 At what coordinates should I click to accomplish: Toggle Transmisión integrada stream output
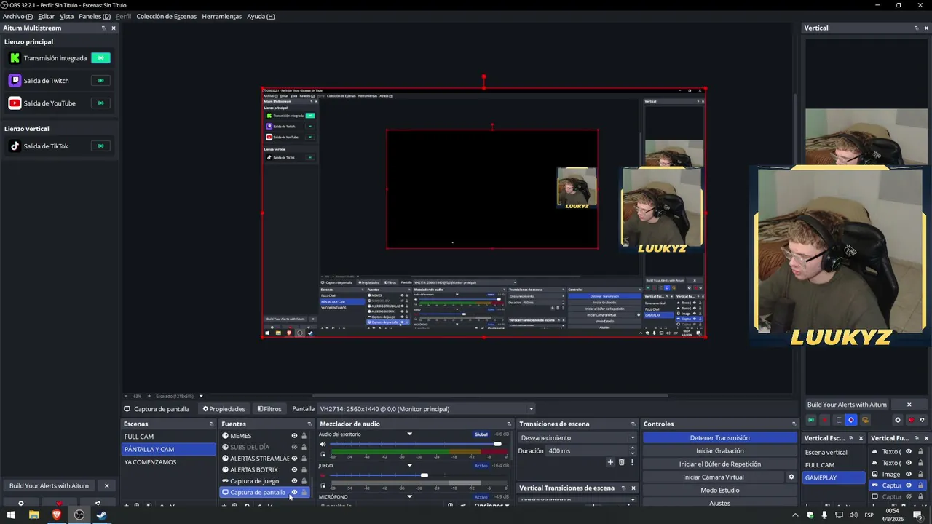[100, 58]
